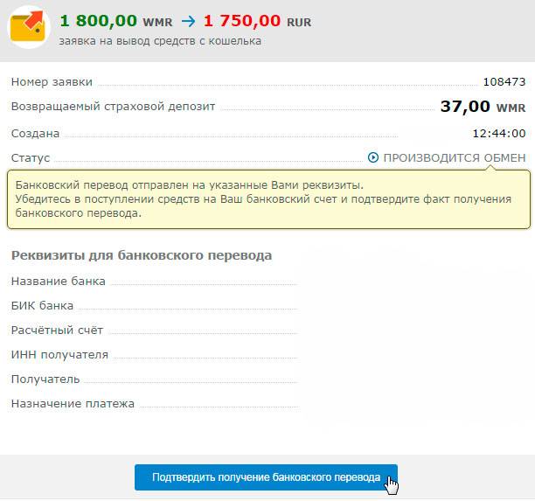Image resolution: width=535 pixels, height=501 pixels.
Task: Click the red 1 750,00 RUR amount
Action: click(259, 21)
